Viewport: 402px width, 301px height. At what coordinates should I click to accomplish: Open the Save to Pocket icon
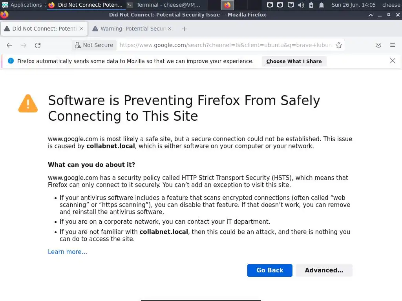pyautogui.click(x=378, y=45)
